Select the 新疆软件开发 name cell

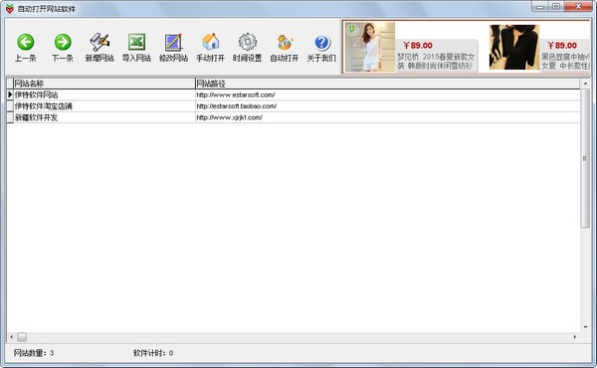[103, 117]
